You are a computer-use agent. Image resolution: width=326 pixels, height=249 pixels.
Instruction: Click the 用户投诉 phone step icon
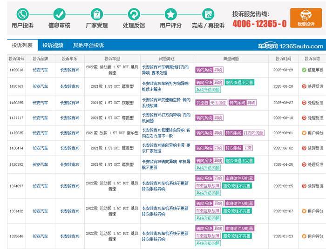[x=22, y=14]
